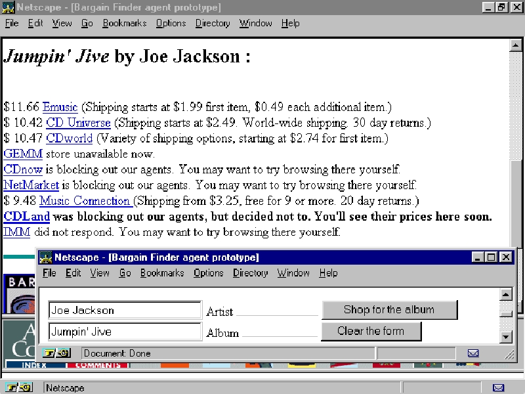Click the security key icon in back window status bar
The height and width of the screenshot is (394, 525).
[x=19, y=387]
